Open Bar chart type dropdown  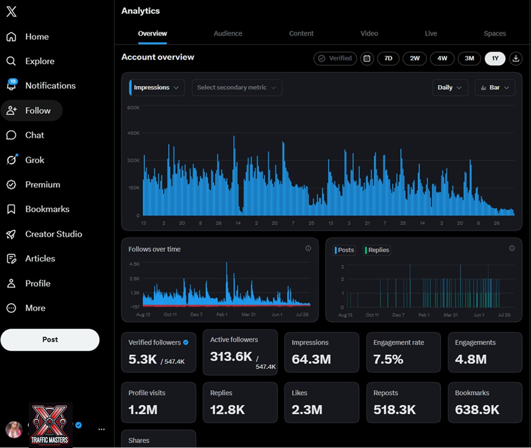pyautogui.click(x=495, y=88)
